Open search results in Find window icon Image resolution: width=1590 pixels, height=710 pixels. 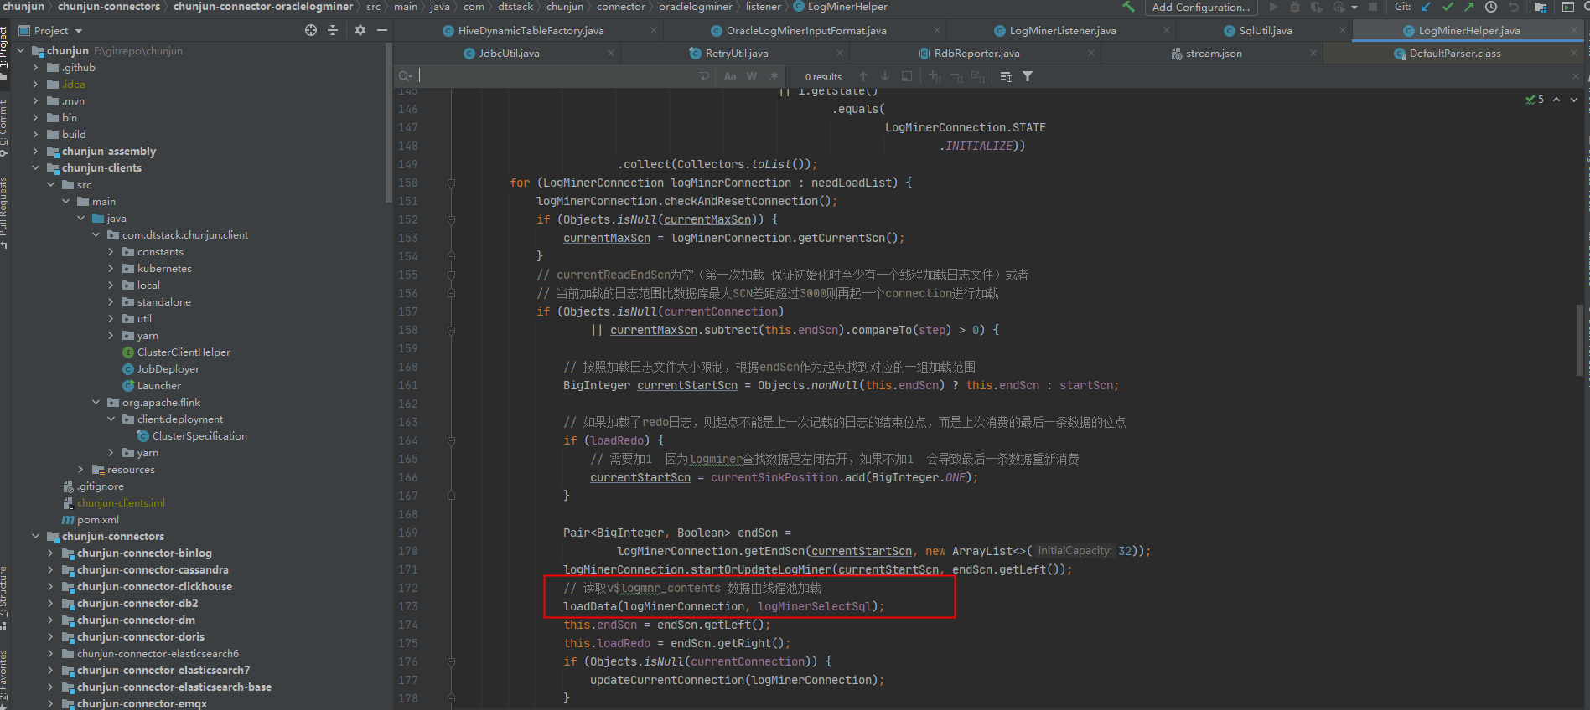pyautogui.click(x=907, y=76)
